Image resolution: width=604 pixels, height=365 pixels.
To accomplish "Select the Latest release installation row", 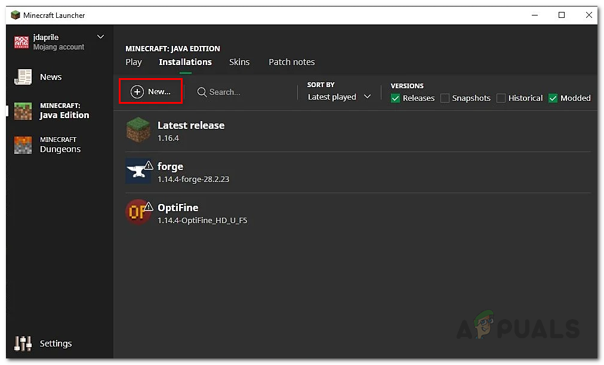I will (358, 131).
